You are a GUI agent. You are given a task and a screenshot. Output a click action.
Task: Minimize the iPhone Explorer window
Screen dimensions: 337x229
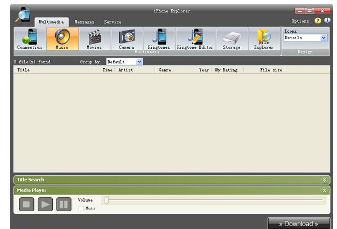(300, 11)
